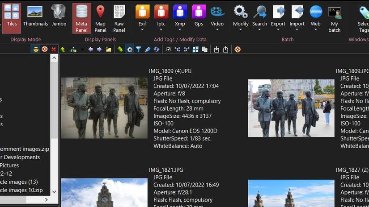Screen dimensions: 369x207
Task: Click the lifebuoy icon beside the smiley
Action: pyautogui.click(x=45, y=49)
